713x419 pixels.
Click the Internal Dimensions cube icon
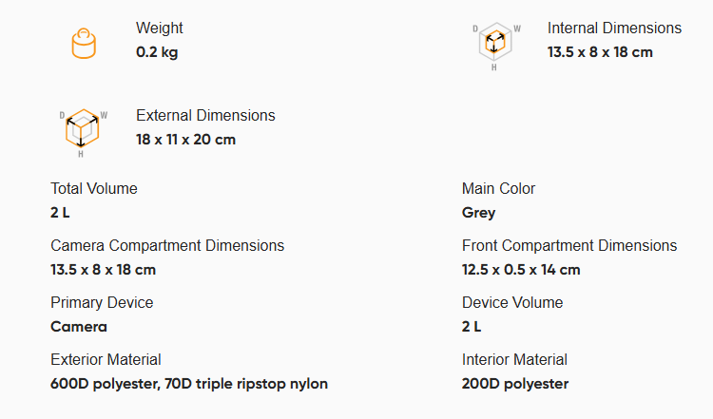(495, 46)
